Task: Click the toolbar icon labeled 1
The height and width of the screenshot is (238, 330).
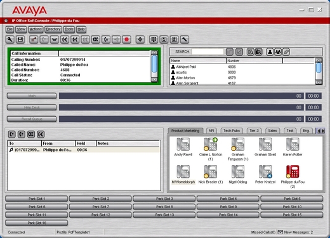Action: [x=164, y=39]
